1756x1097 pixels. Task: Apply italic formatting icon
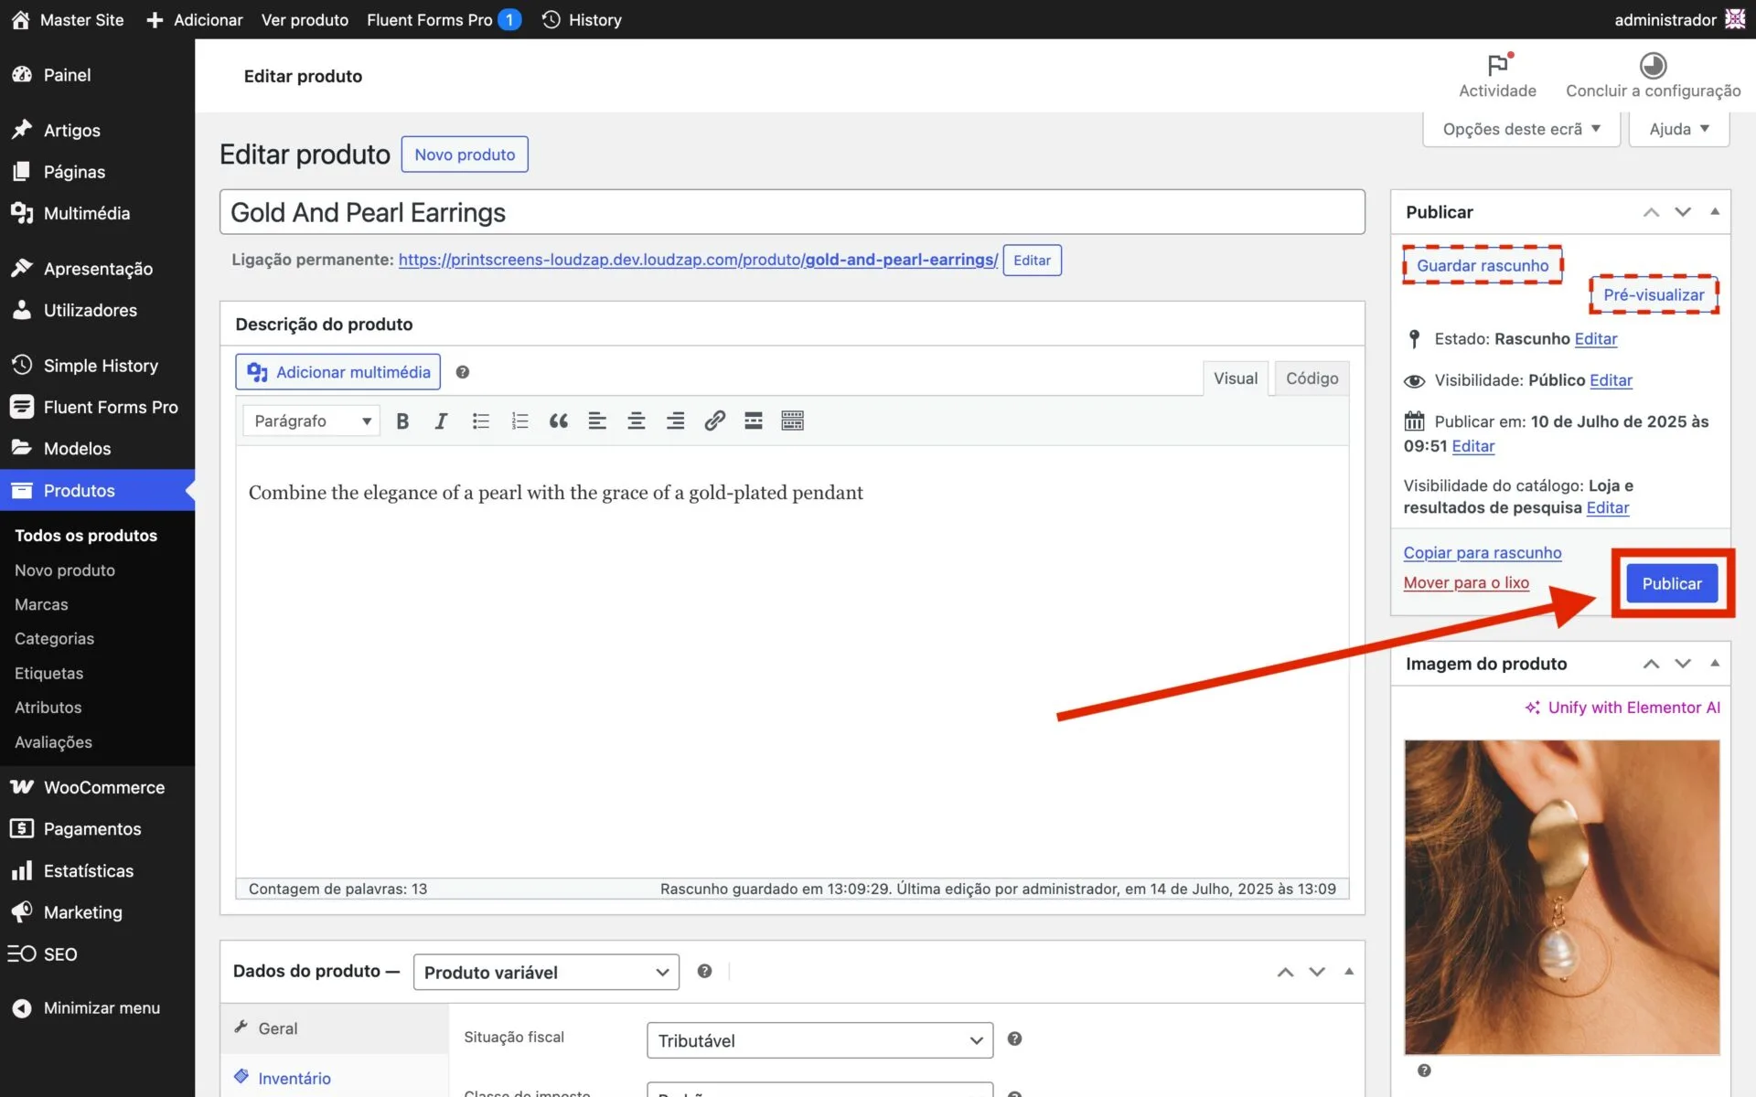click(441, 421)
